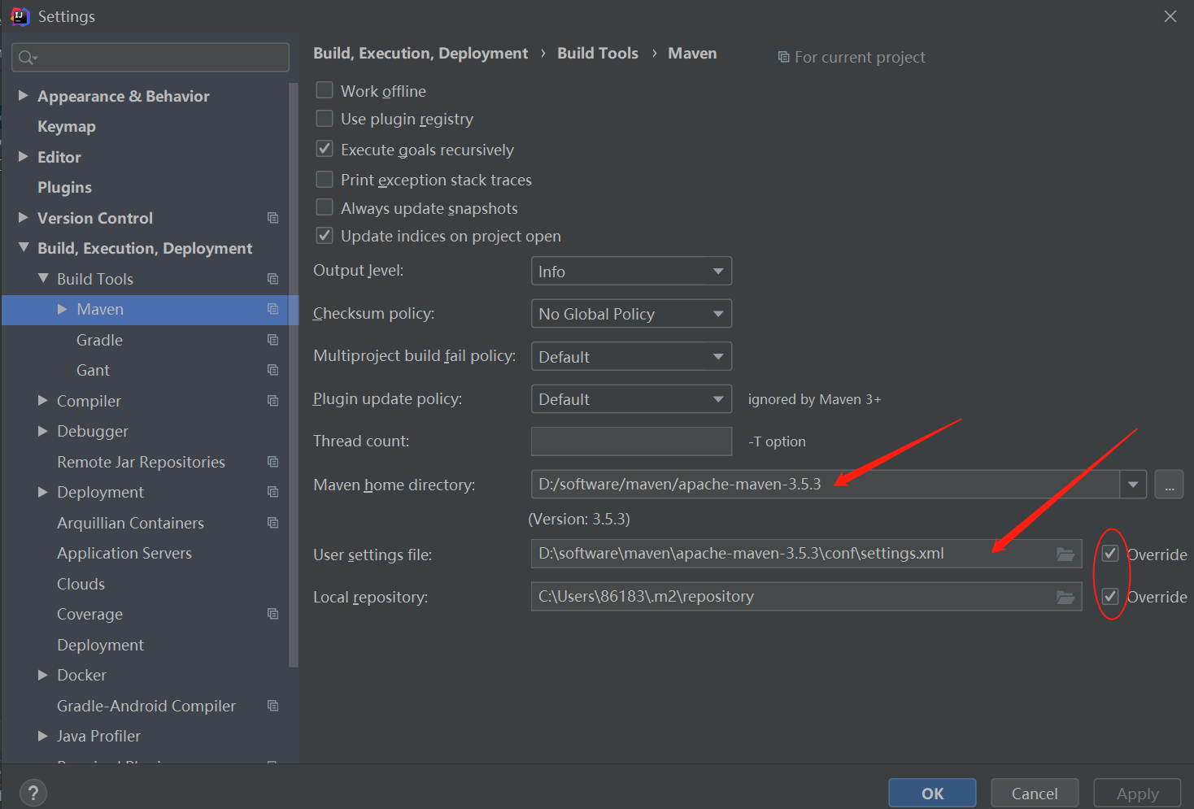Click the project-level icon beside Arquillian Containers
Image resolution: width=1194 pixels, height=809 pixels.
(272, 523)
